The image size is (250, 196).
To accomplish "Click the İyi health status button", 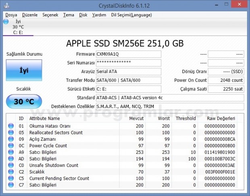I will 24,70.
